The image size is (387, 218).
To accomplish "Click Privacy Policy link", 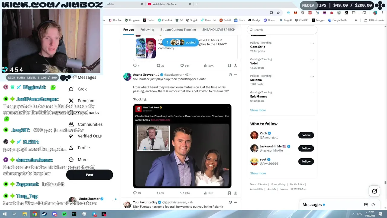I will click(x=278, y=184).
